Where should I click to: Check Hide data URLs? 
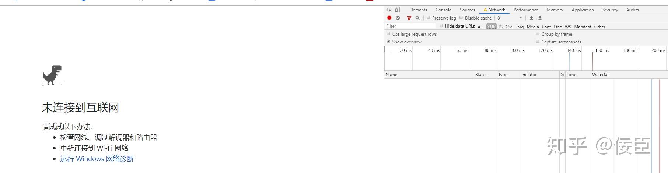tap(441, 26)
